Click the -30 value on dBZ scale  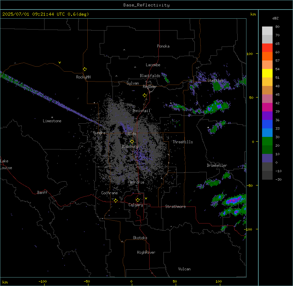click(278, 180)
